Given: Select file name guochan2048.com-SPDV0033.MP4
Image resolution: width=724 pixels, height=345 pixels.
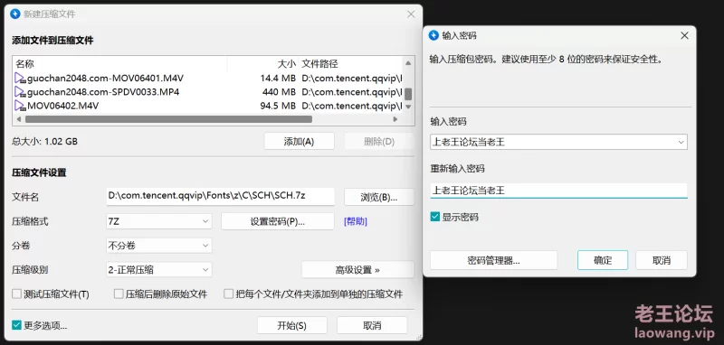Looking at the screenshot, I should coord(103,92).
